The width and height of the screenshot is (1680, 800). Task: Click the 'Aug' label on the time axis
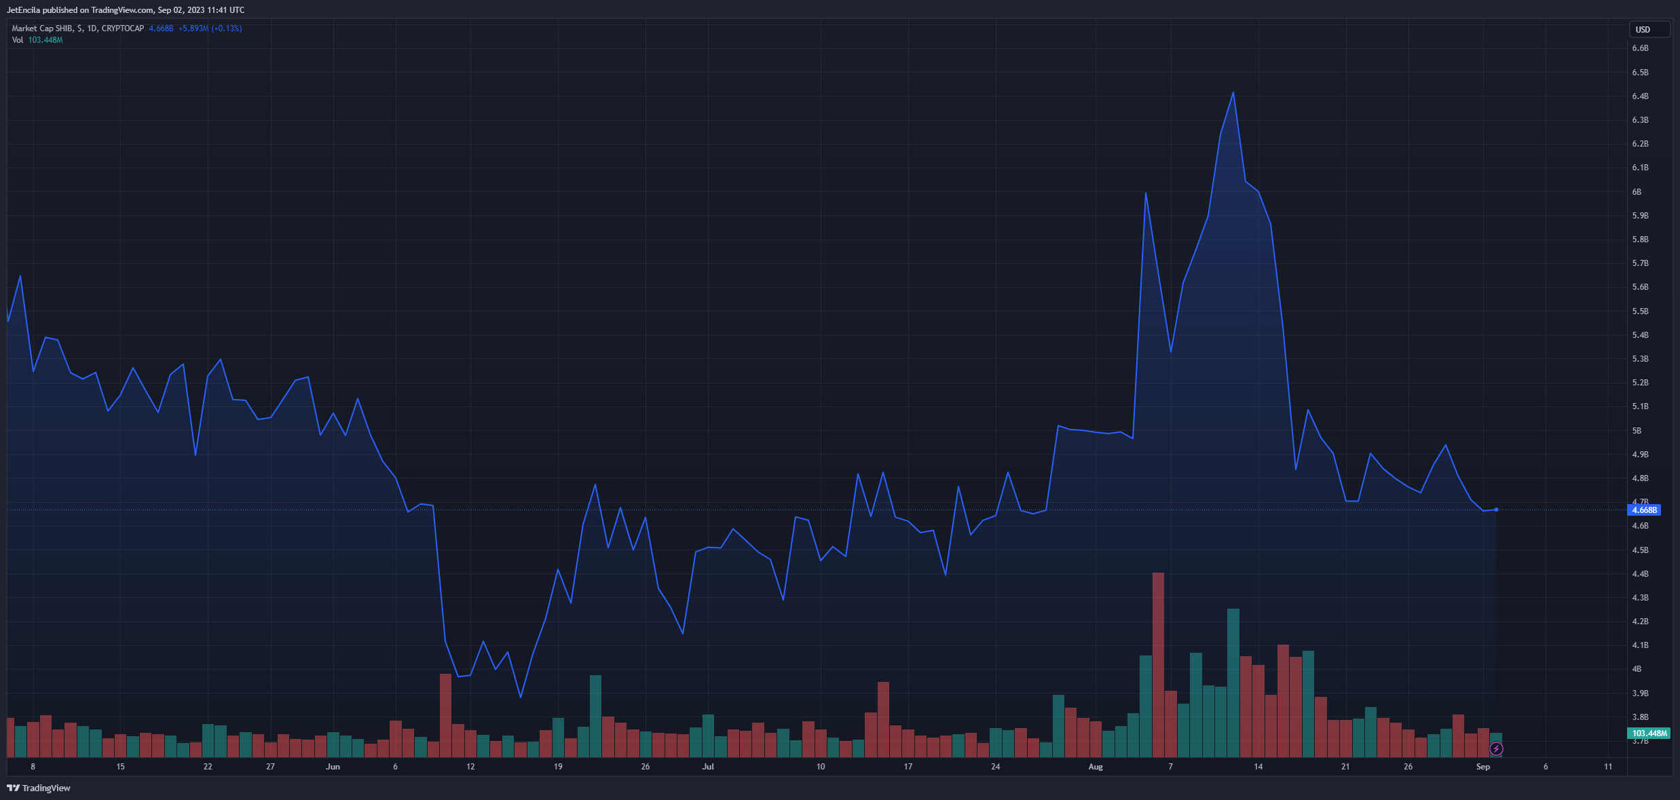(x=1096, y=767)
